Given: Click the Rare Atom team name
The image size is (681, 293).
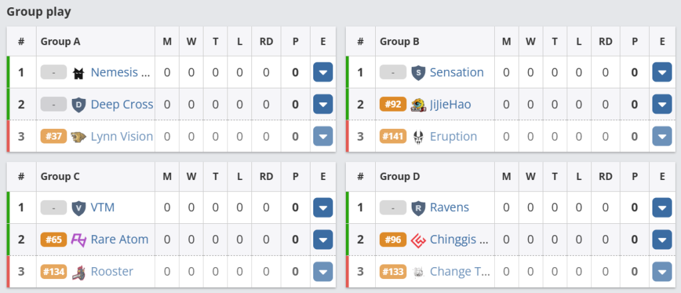Looking at the screenshot, I should 120,239.
